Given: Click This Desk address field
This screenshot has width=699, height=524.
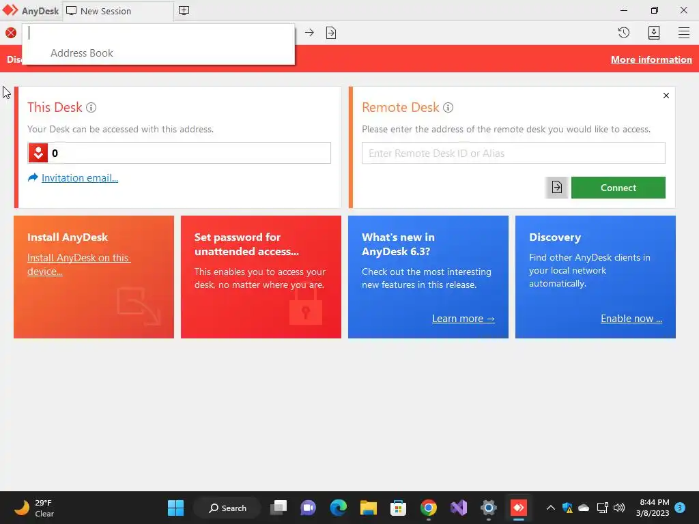Looking at the screenshot, I should [180, 153].
